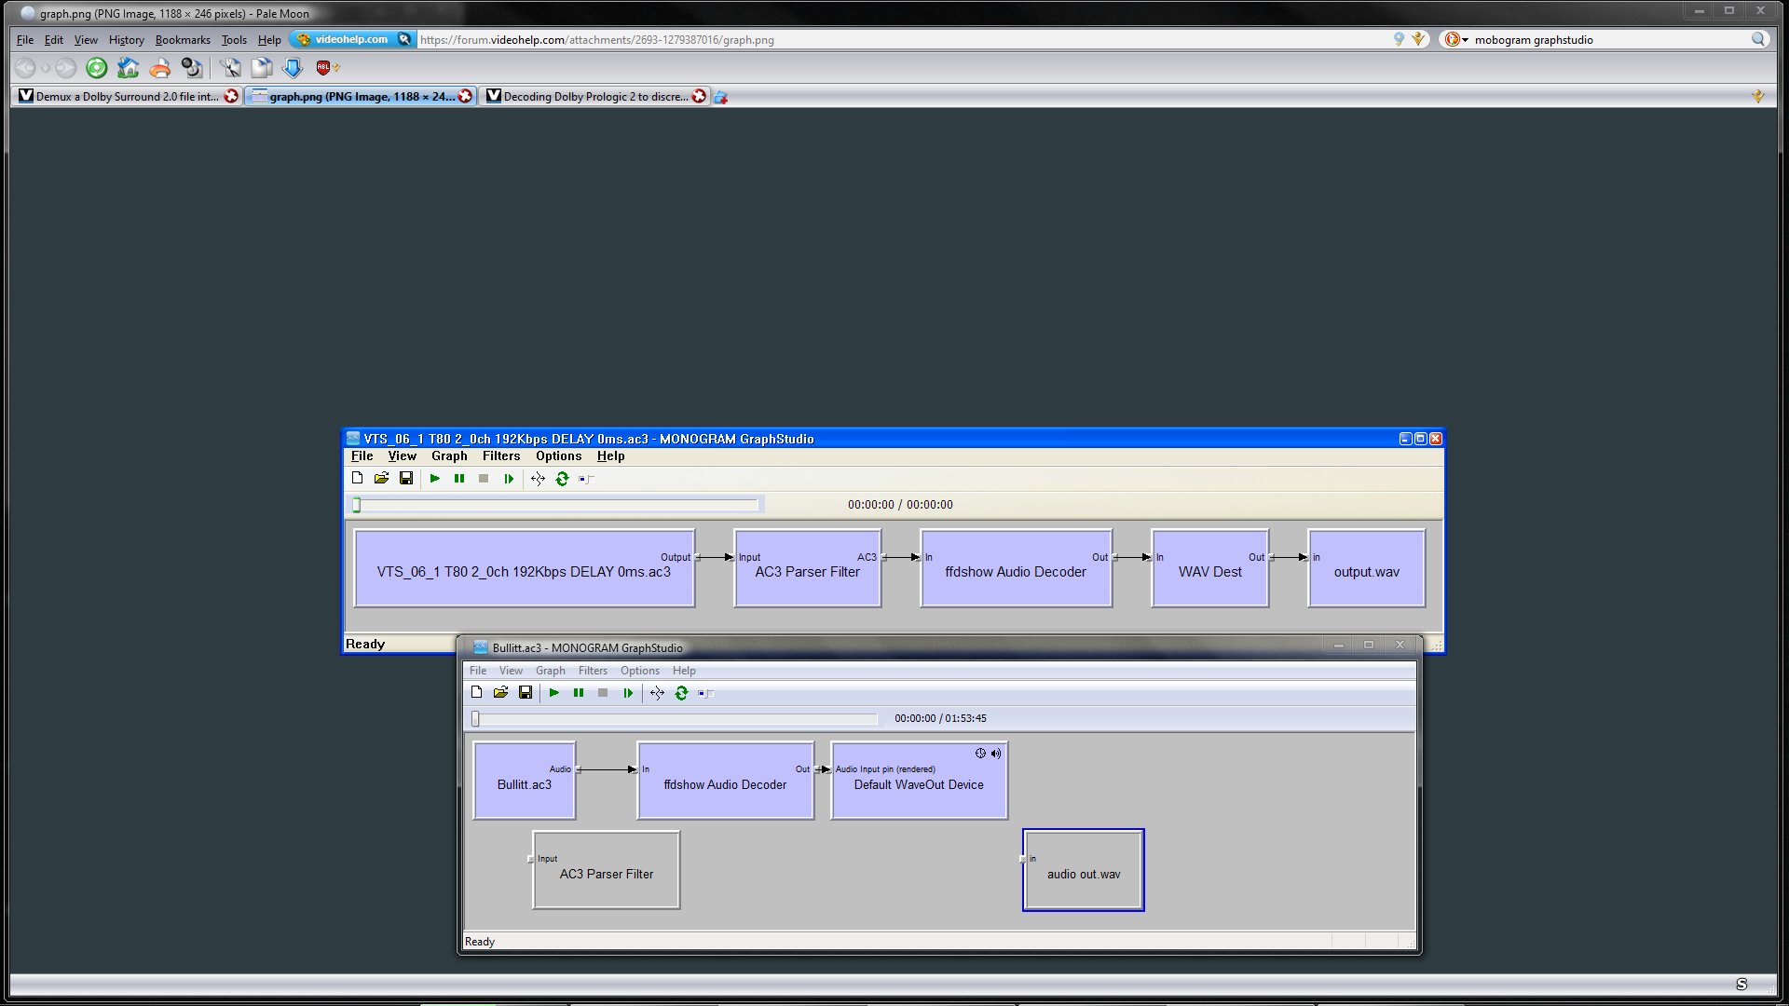1789x1006 pixels.
Task: Click the red Adblock ABL icon
Action: pos(323,67)
